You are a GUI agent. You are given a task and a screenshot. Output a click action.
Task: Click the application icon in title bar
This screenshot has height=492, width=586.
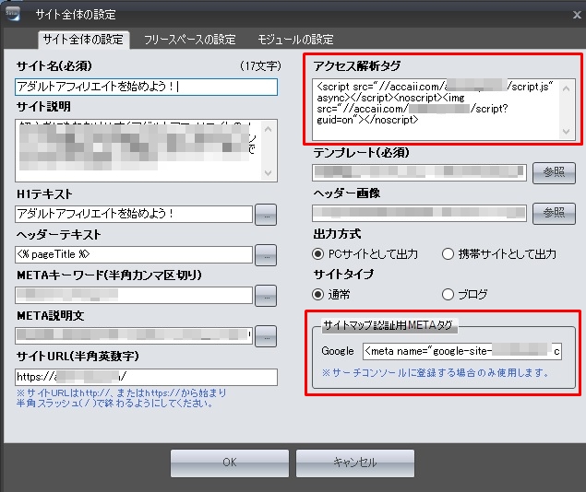[x=13, y=14]
